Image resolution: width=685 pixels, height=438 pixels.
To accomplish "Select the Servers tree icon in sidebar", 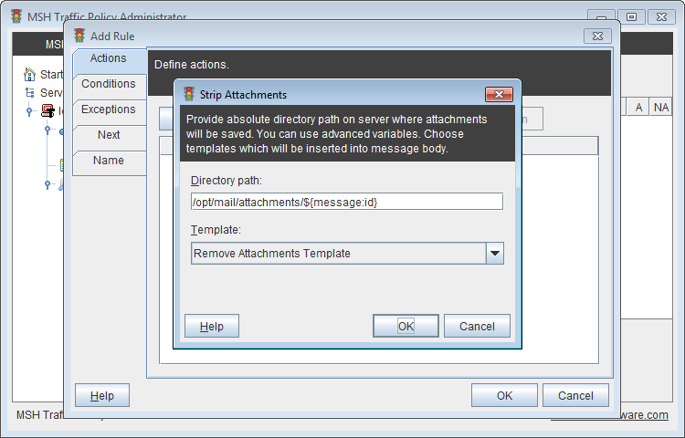I will [x=30, y=92].
